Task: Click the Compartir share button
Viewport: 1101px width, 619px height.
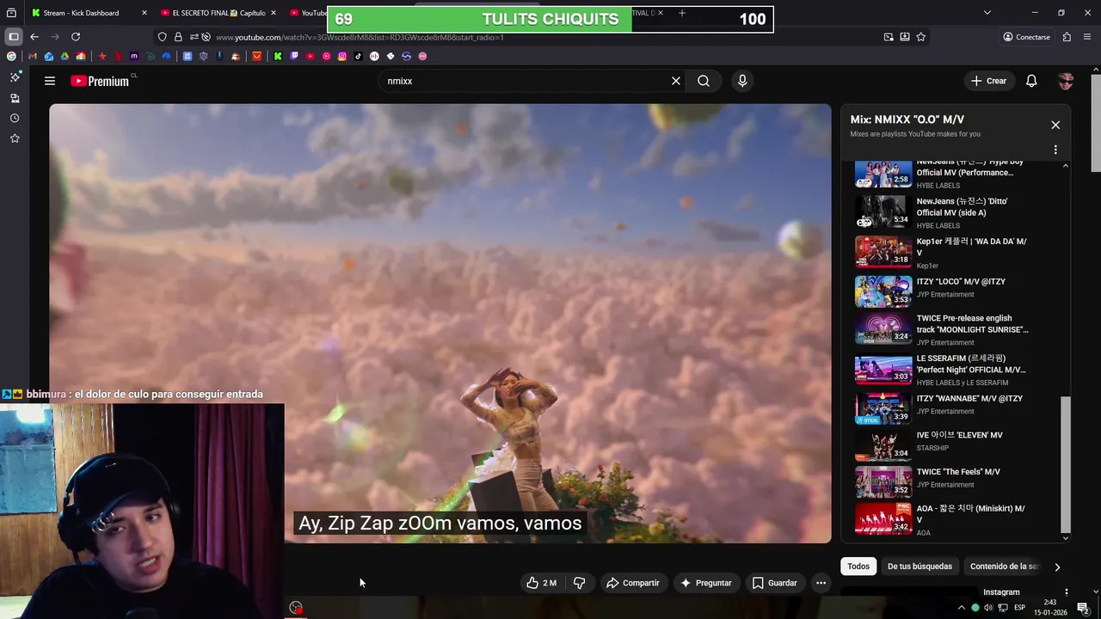Action: [x=633, y=583]
